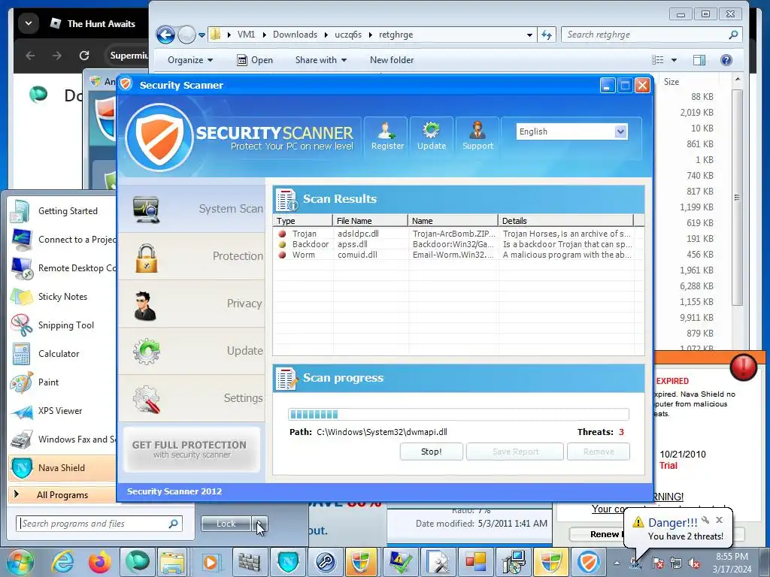Open Windows Media Player taskbar icon
This screenshot has height=577, width=770.
211,562
